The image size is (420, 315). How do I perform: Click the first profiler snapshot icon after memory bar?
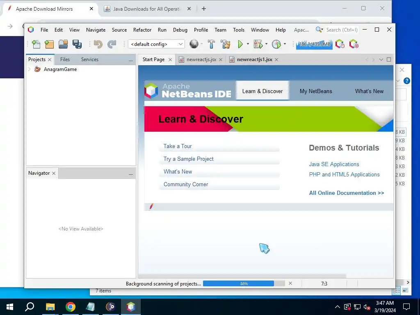pos(340,44)
